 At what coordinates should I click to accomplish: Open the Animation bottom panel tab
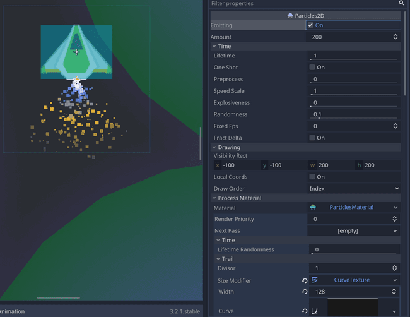point(12,311)
